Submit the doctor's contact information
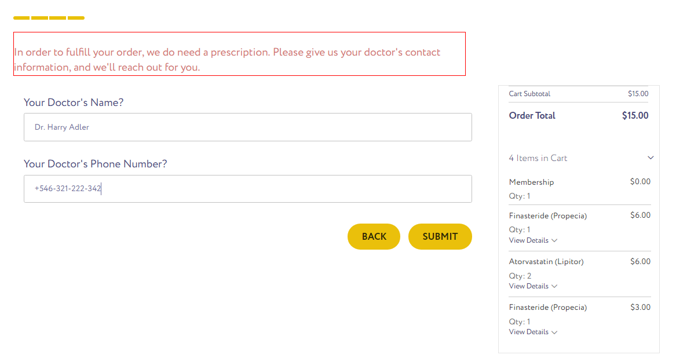The image size is (676, 362). coord(440,236)
